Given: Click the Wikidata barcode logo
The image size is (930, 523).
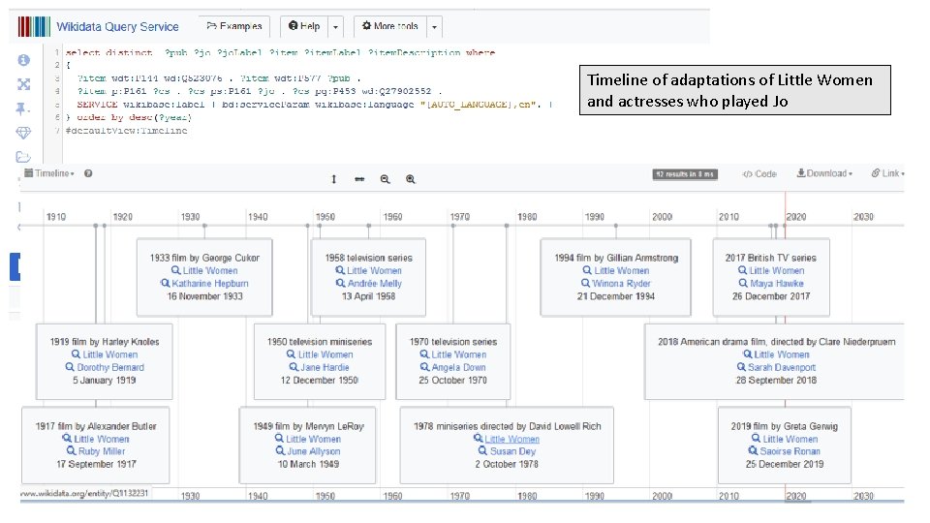Looking at the screenshot, I should tap(34, 27).
